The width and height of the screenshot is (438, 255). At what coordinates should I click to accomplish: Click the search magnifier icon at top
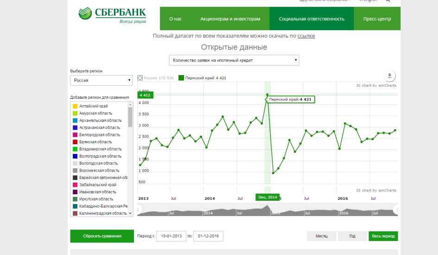point(388,1)
